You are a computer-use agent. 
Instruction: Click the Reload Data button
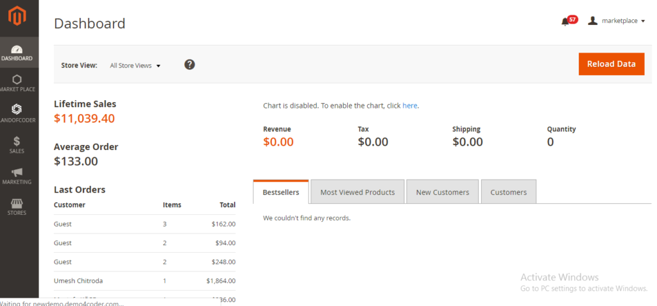[611, 64]
